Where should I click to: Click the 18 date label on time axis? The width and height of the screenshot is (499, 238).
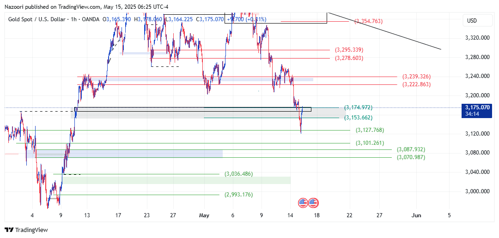[x=316, y=215]
